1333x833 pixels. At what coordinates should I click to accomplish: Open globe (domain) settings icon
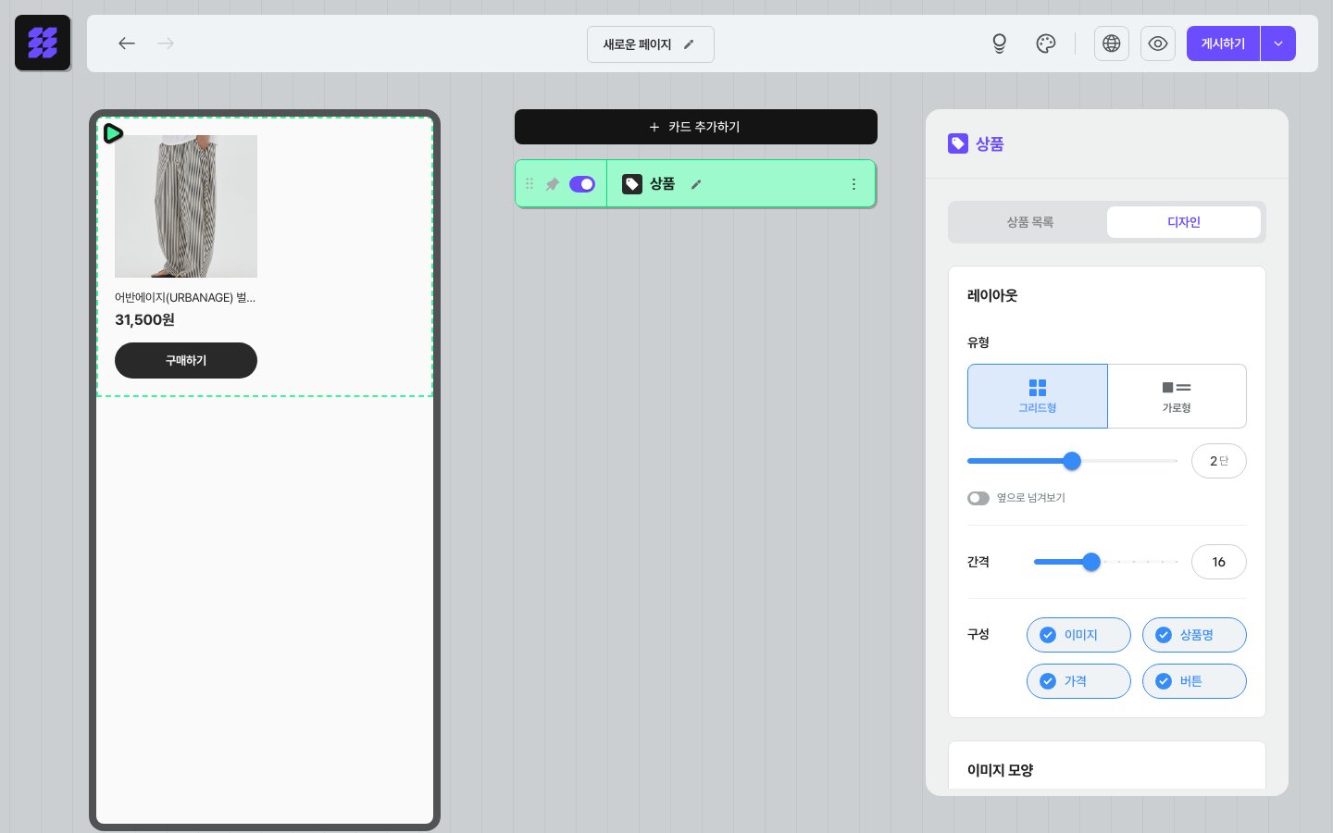coord(1112,44)
